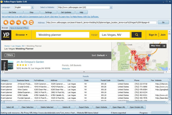Viewport: 172px width, 115px height.
Task: Click the orange Refresh icon
Action: pos(31,22)
